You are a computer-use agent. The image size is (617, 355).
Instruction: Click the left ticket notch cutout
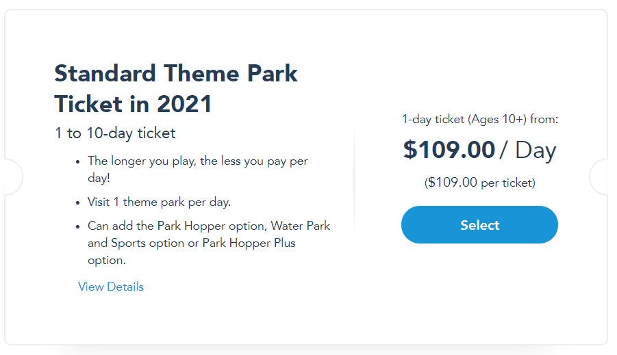pyautogui.click(x=12, y=176)
